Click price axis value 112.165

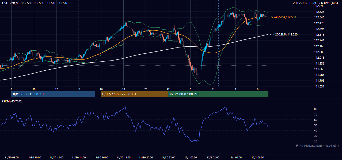320,46
